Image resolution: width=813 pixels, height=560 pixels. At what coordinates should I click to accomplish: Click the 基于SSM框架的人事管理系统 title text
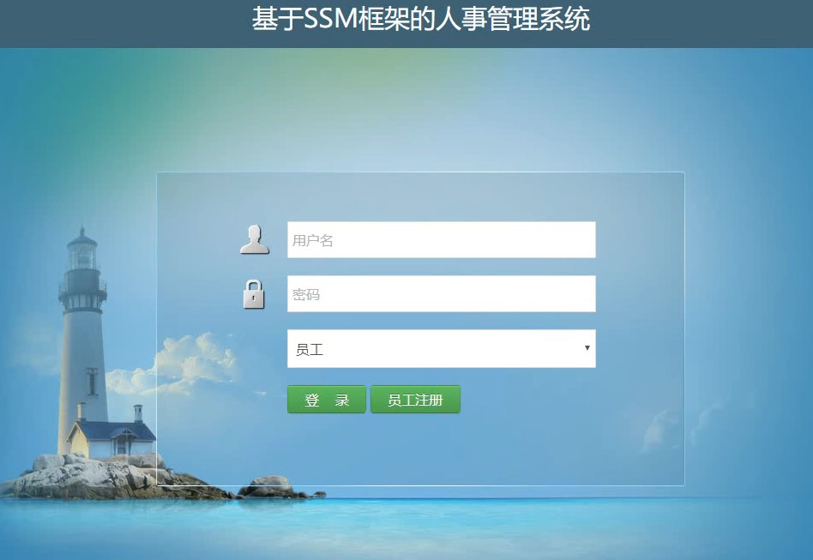[420, 20]
